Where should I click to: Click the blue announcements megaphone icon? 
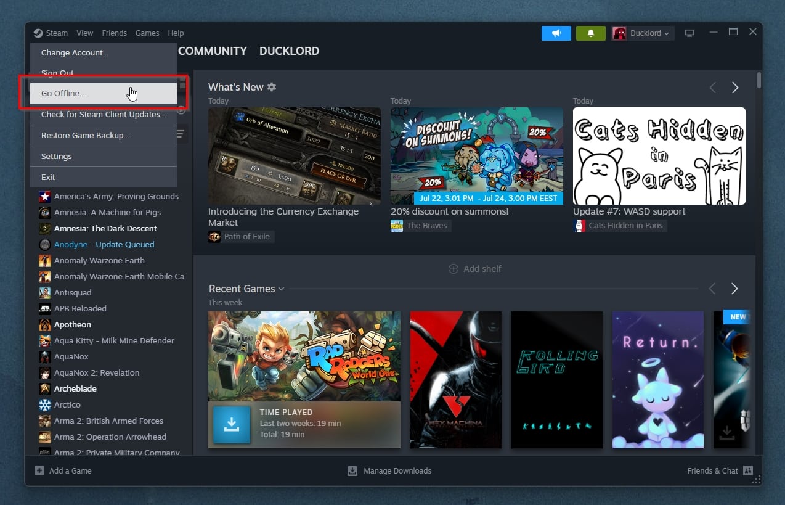(556, 33)
